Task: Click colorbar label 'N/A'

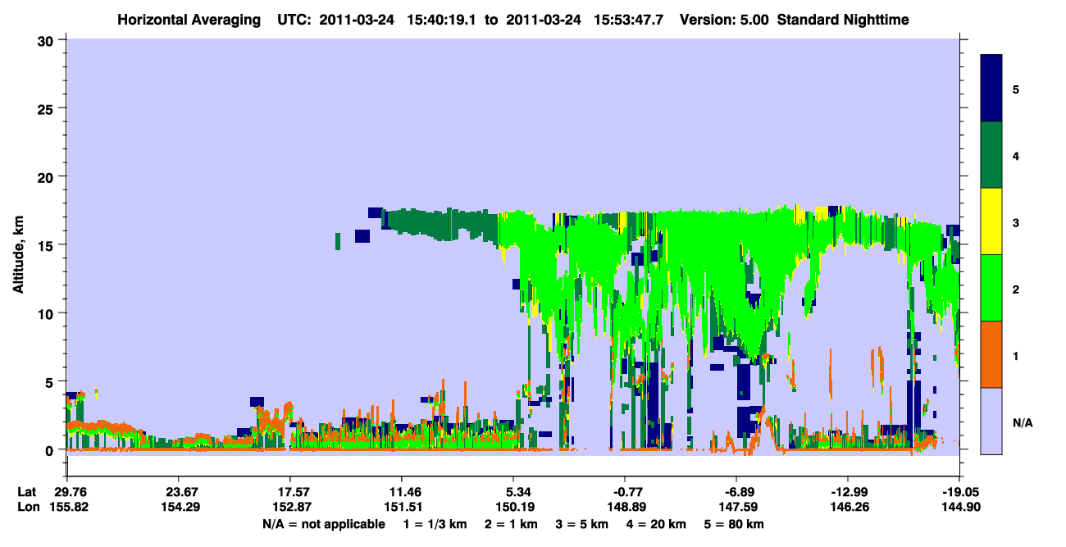Action: [1023, 423]
